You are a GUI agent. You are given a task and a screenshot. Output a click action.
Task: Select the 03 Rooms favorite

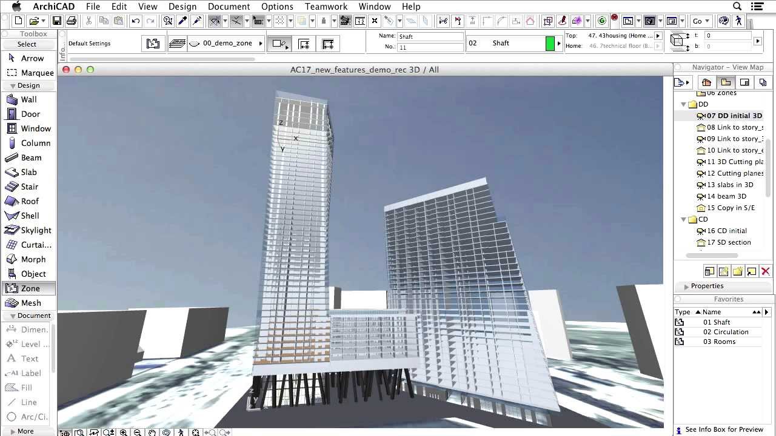[719, 342]
